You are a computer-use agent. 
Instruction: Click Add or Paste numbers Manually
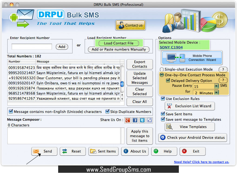pyautogui.click(x=119, y=49)
